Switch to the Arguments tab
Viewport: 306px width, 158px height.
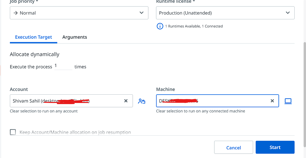75,37
